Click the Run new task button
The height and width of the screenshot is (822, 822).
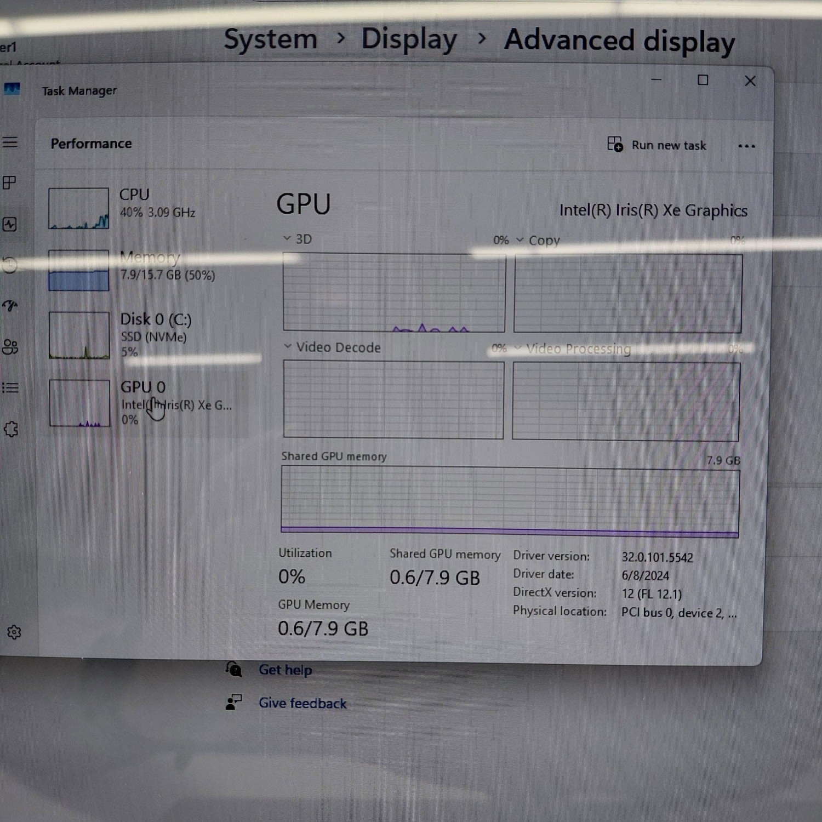coord(657,145)
